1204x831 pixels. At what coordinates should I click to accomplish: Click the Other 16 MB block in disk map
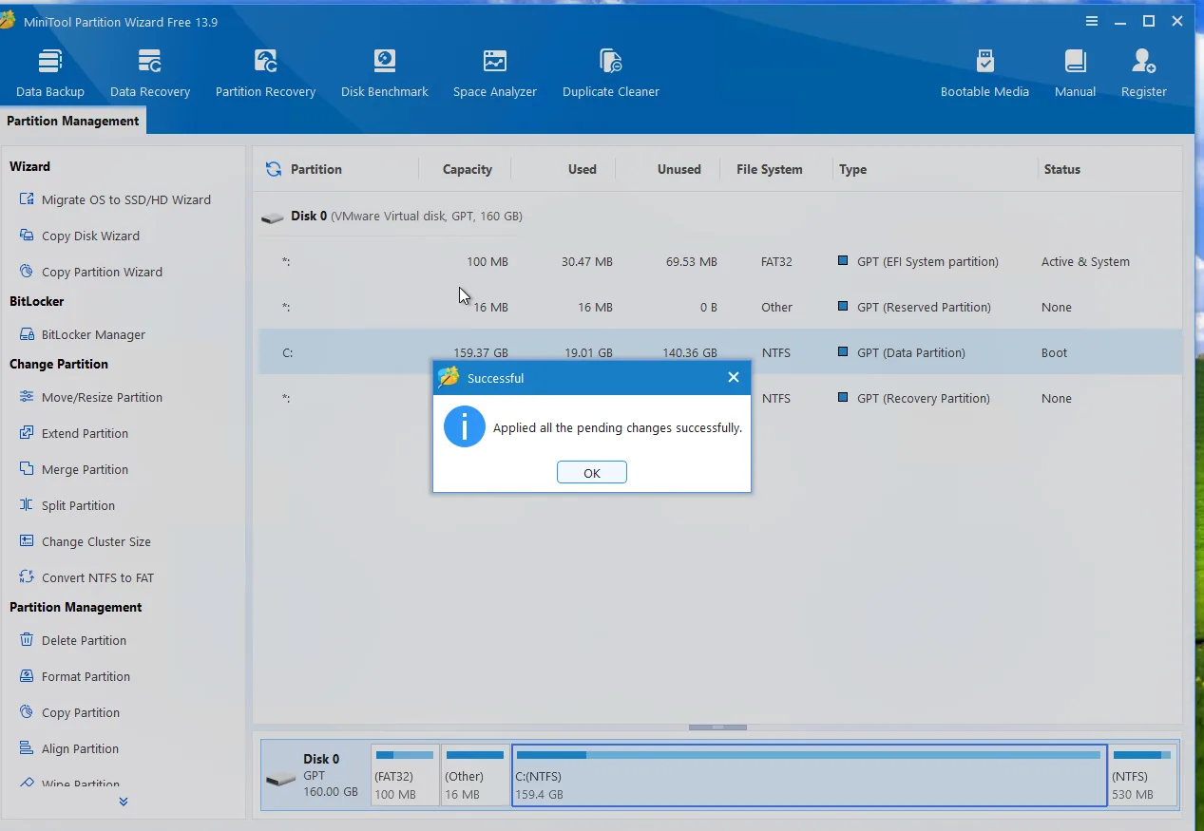click(x=474, y=776)
